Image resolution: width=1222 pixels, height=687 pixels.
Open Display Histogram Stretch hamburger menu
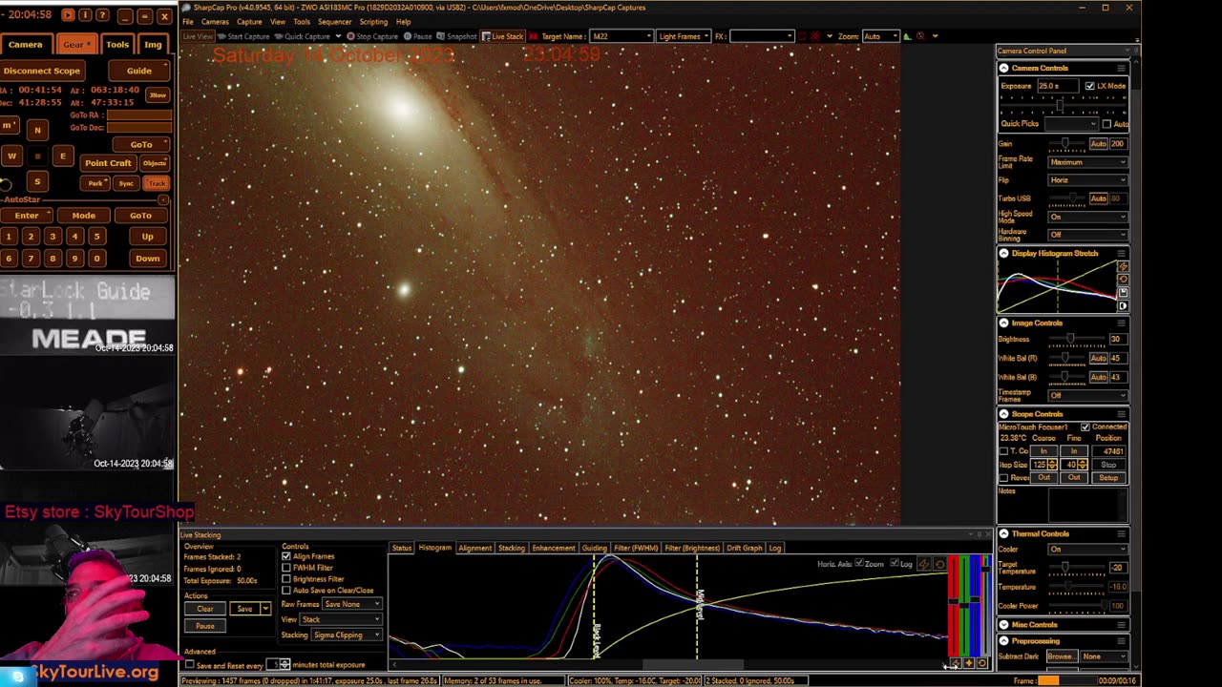(x=1121, y=254)
